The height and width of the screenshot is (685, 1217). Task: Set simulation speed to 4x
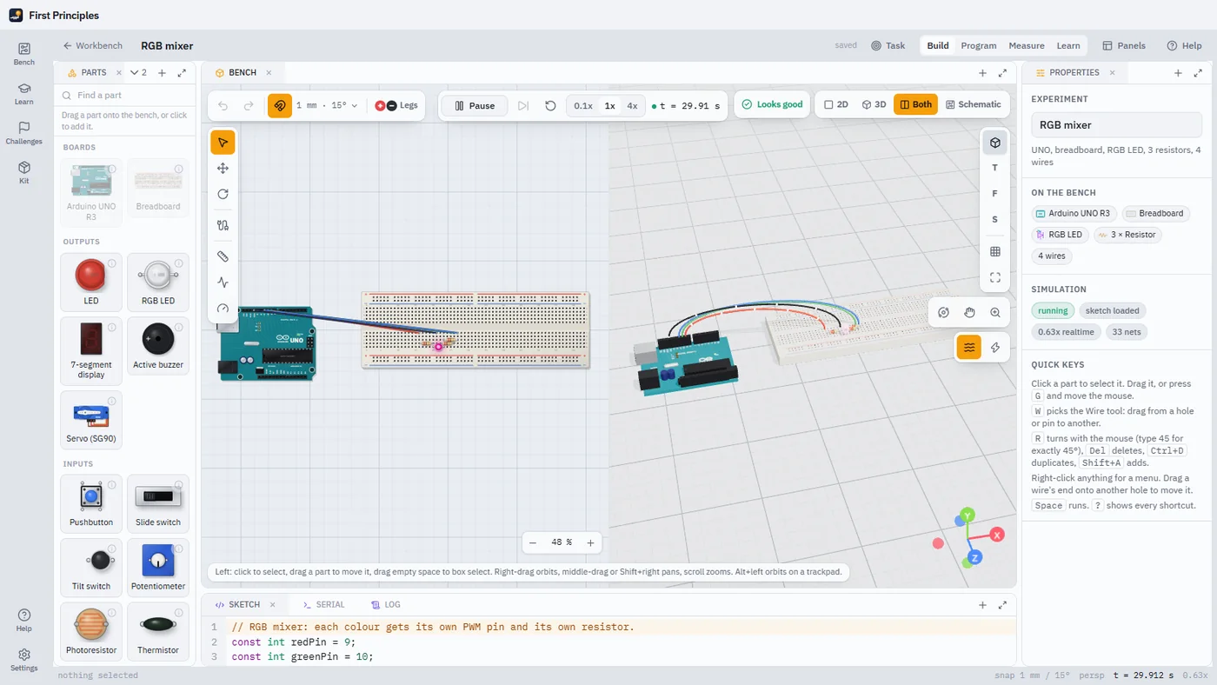coord(632,105)
